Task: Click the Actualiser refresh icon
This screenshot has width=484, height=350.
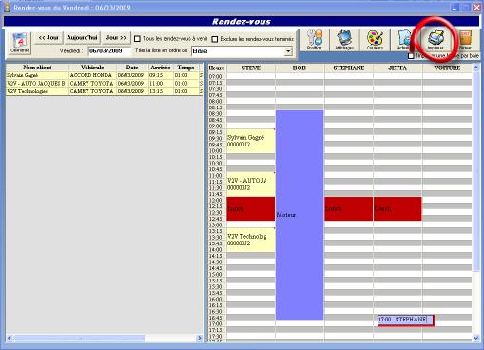Action: click(403, 40)
